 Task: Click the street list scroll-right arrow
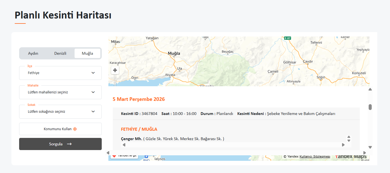pos(343,145)
